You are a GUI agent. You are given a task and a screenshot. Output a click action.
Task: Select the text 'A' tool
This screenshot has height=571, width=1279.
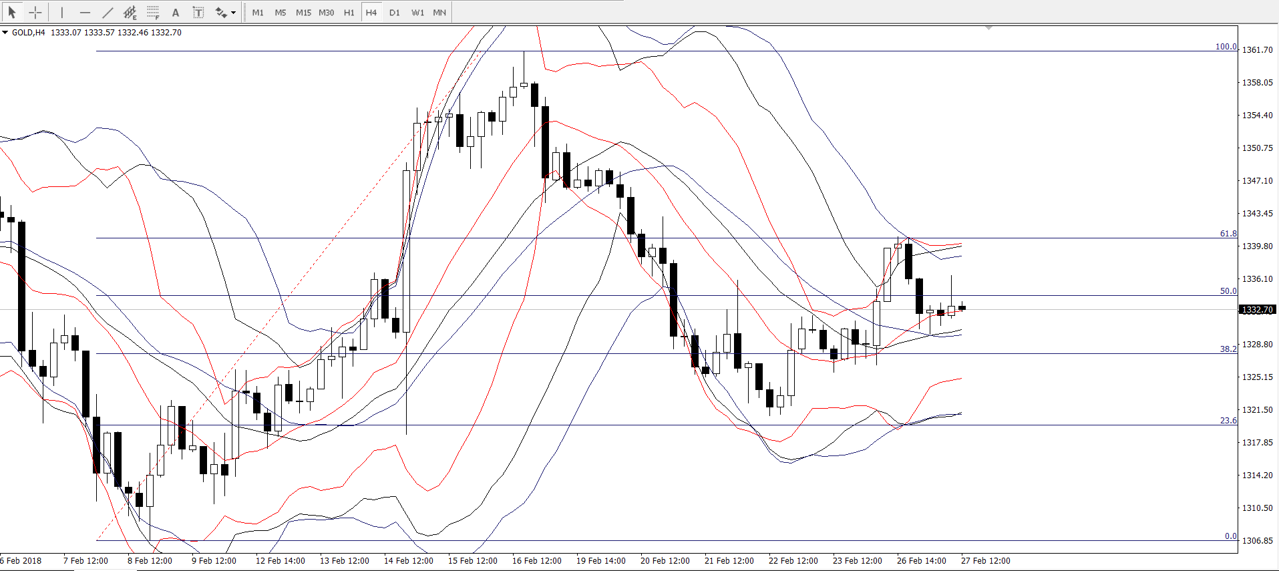click(176, 12)
